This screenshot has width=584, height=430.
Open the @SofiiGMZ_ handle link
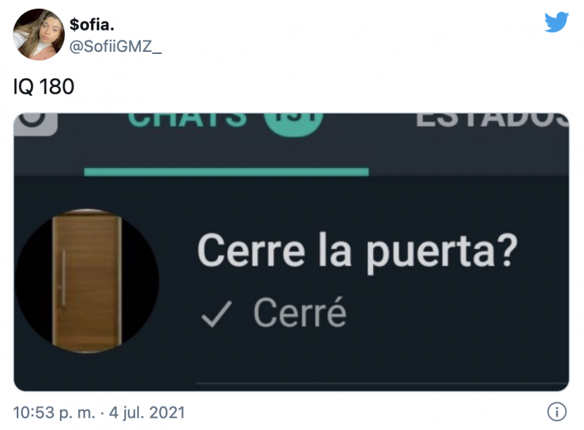pyautogui.click(x=115, y=47)
